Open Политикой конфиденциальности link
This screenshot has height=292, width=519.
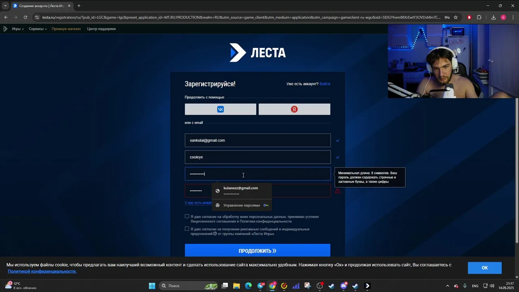(42, 271)
